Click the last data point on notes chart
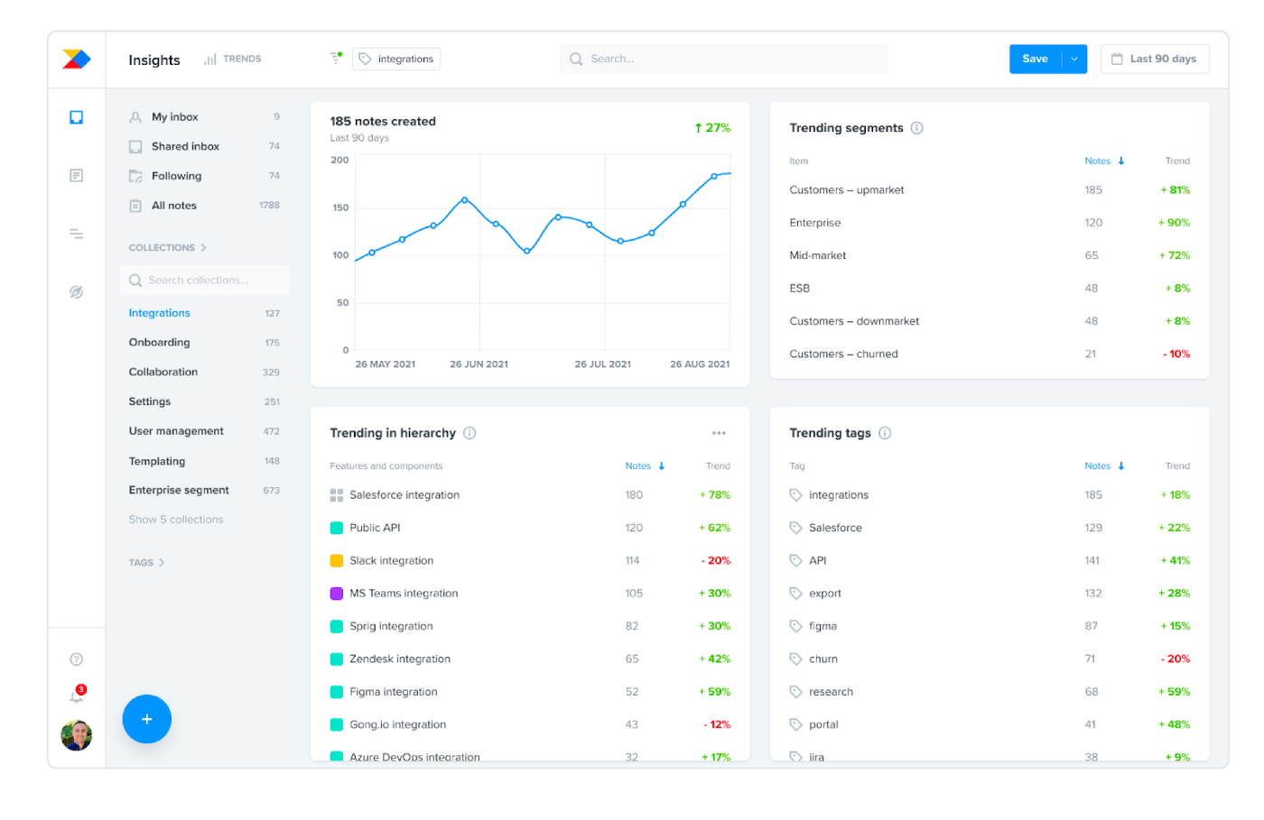 click(714, 177)
